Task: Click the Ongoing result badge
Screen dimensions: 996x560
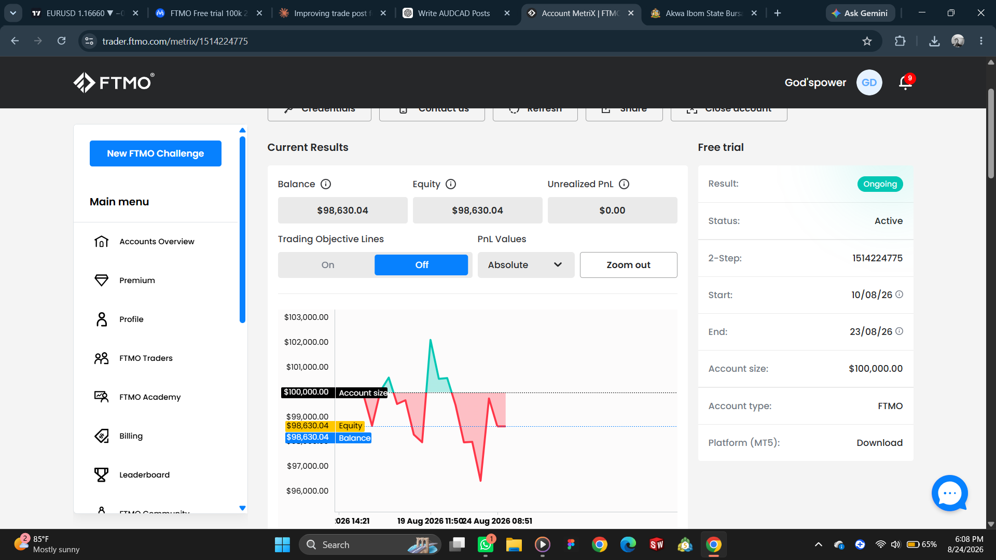Action: pos(880,184)
